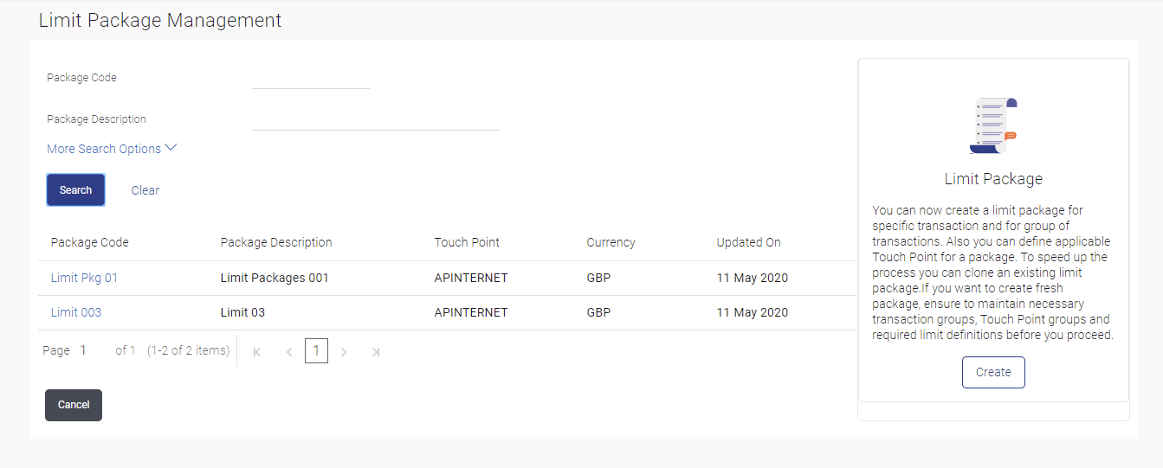Click the Search button
Screen dimensions: 1163x468
coord(75,190)
